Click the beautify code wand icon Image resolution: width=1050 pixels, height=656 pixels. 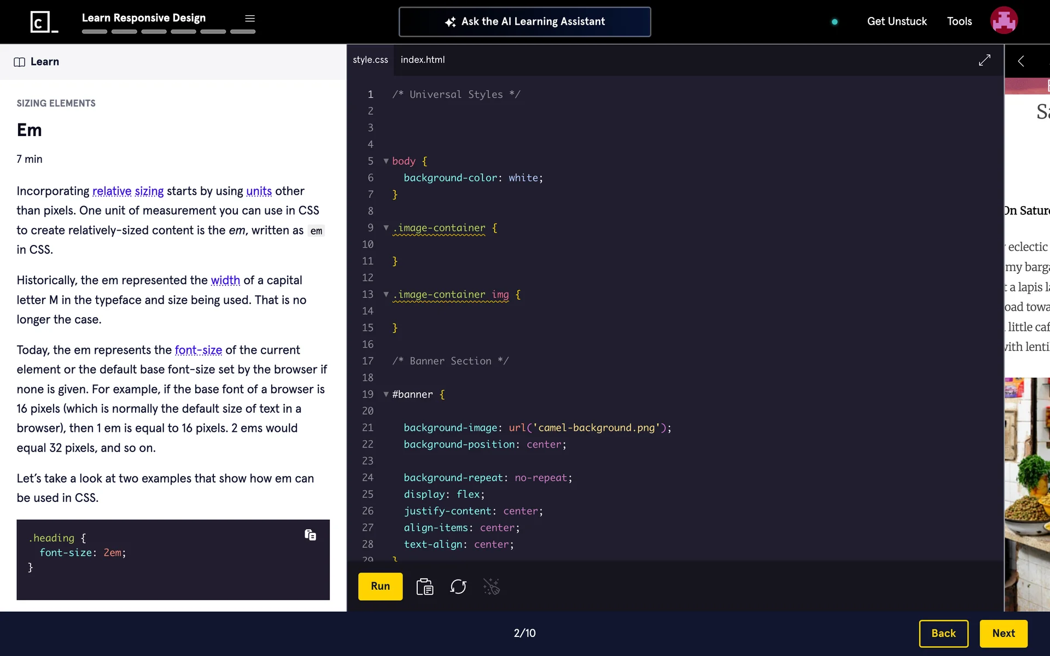point(491,587)
